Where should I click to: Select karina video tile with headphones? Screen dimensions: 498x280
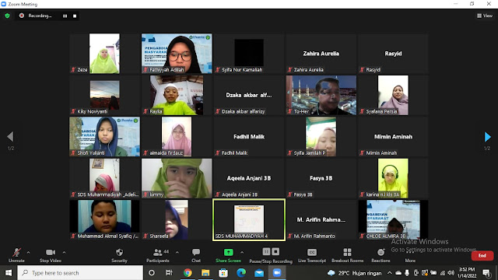[393, 178]
